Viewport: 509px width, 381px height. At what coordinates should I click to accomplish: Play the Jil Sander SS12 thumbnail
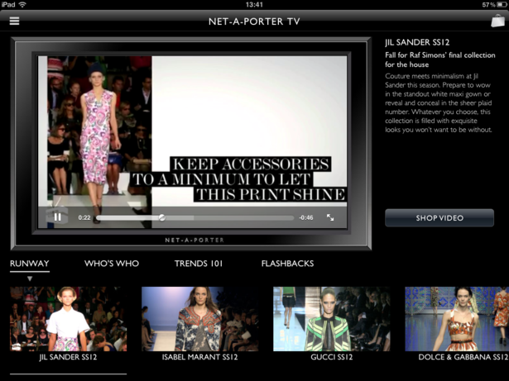point(68,319)
